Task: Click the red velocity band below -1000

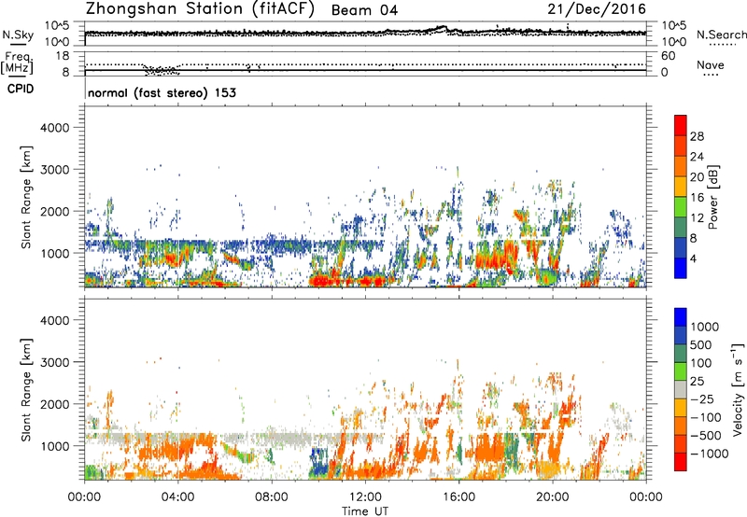Action: pos(681,462)
